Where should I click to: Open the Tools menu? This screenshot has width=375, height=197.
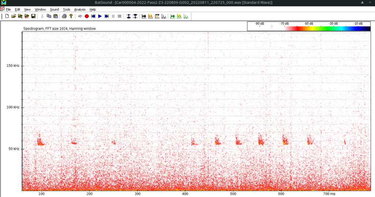point(66,10)
